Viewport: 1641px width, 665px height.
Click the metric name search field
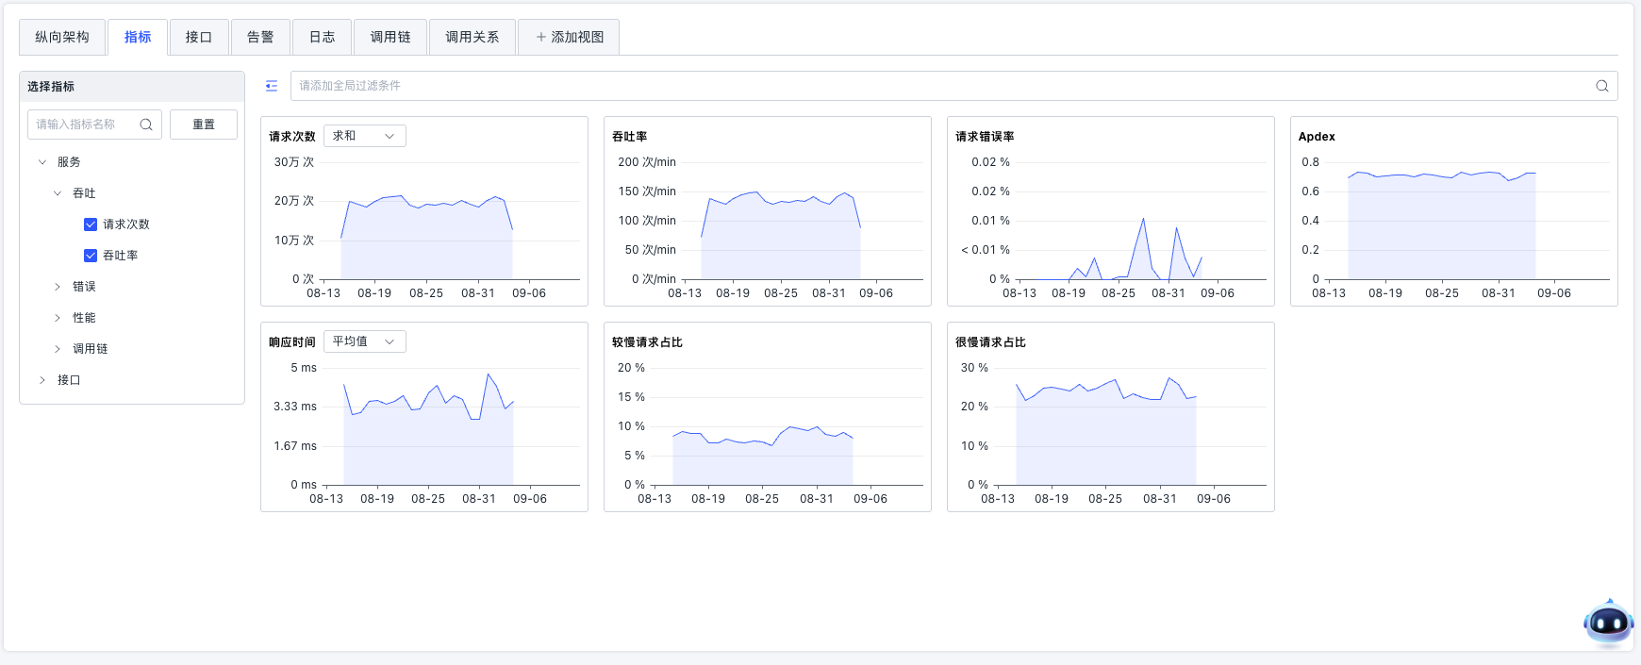[85, 125]
